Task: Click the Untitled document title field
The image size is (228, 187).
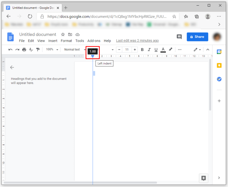Action: 38,34
